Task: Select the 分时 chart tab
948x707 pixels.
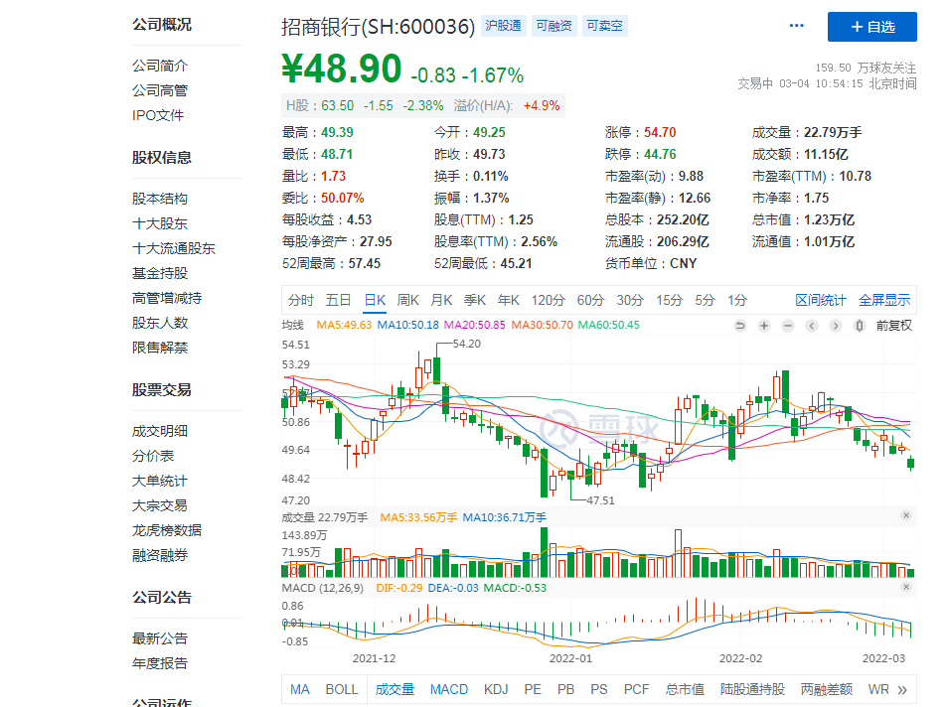Action: 301,300
